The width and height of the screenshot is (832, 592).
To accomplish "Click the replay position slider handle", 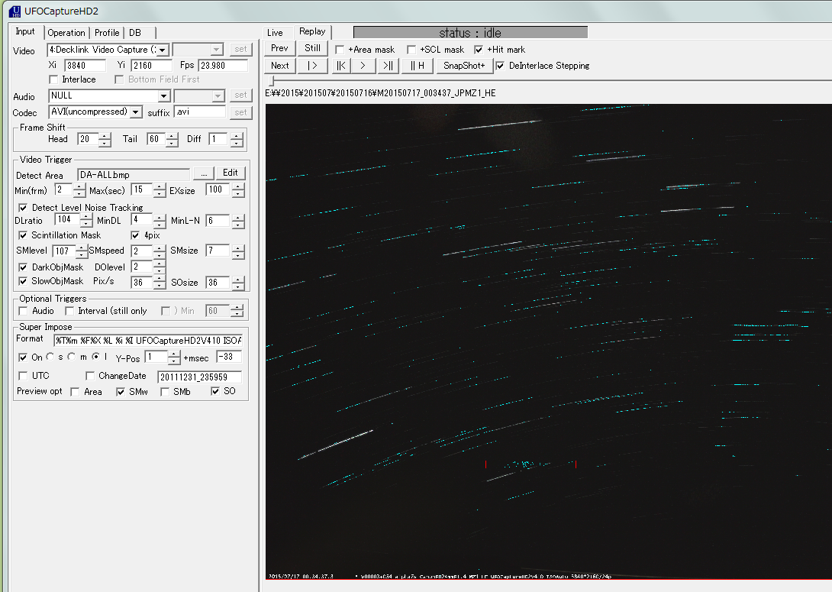I will 270,80.
